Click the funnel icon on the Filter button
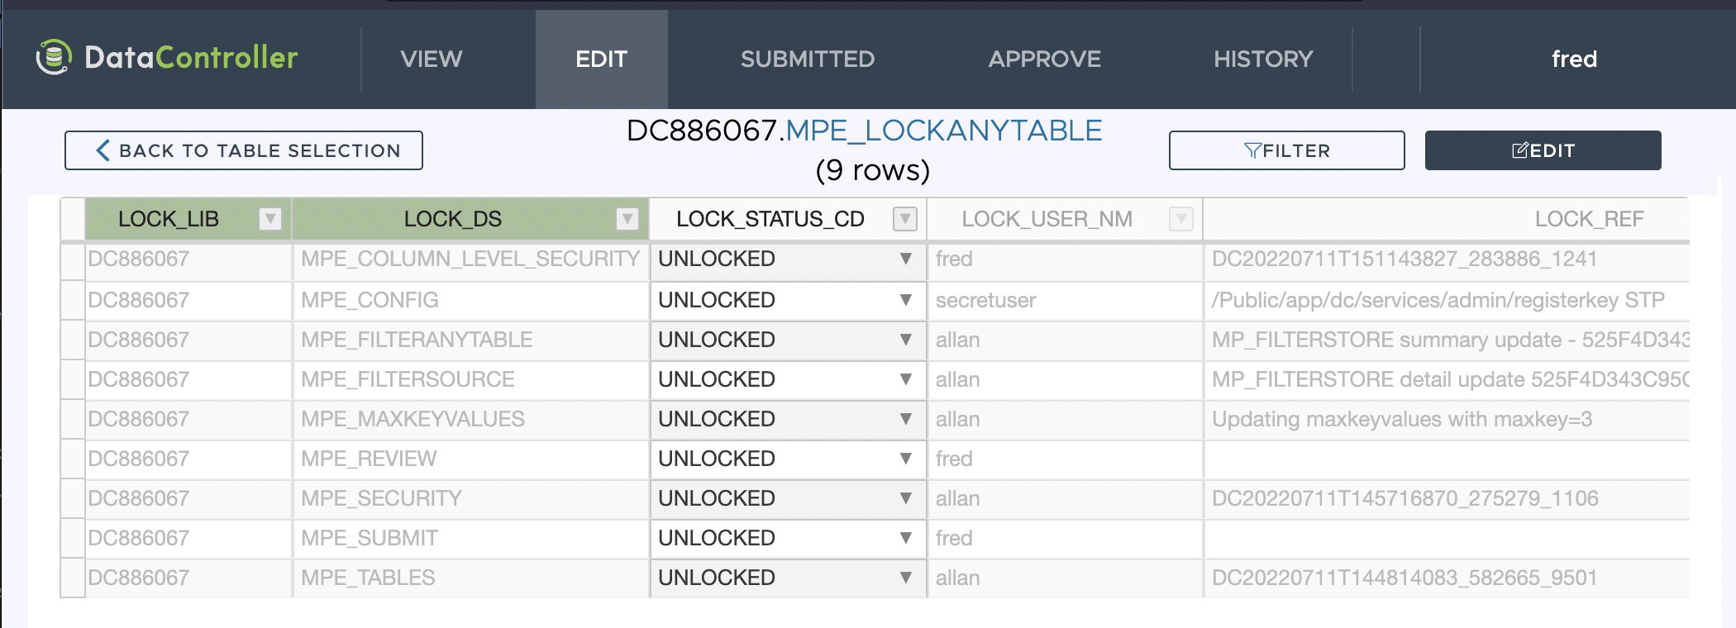 click(1252, 150)
